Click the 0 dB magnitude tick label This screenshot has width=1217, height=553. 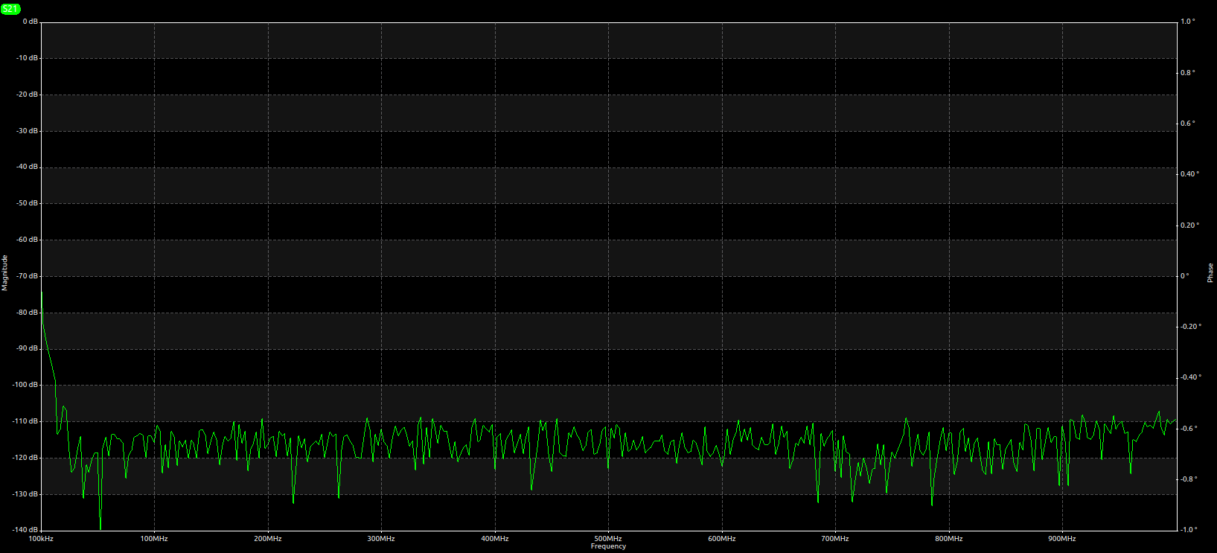[x=30, y=22]
